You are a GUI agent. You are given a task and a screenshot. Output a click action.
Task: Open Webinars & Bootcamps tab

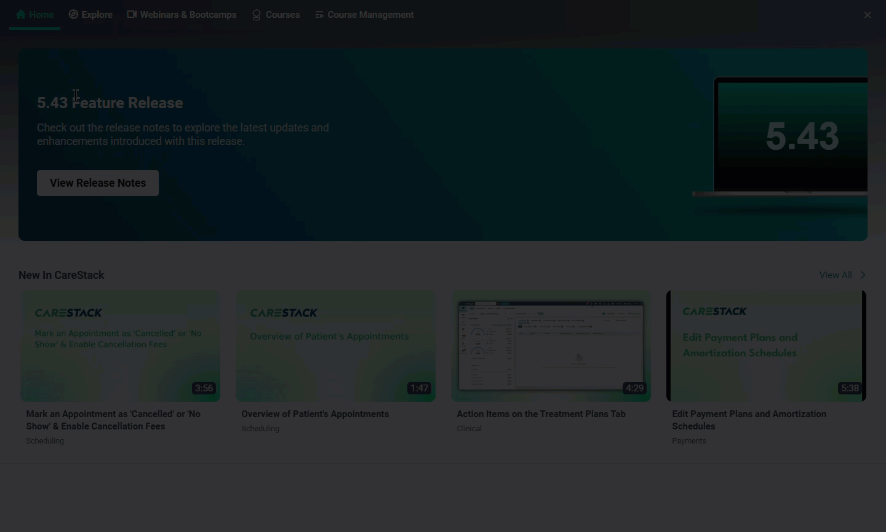[182, 15]
